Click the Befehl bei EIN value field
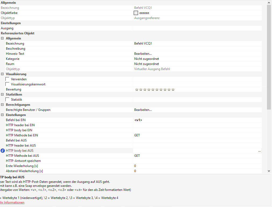The image size is (272, 207). pyautogui.click(x=197, y=120)
